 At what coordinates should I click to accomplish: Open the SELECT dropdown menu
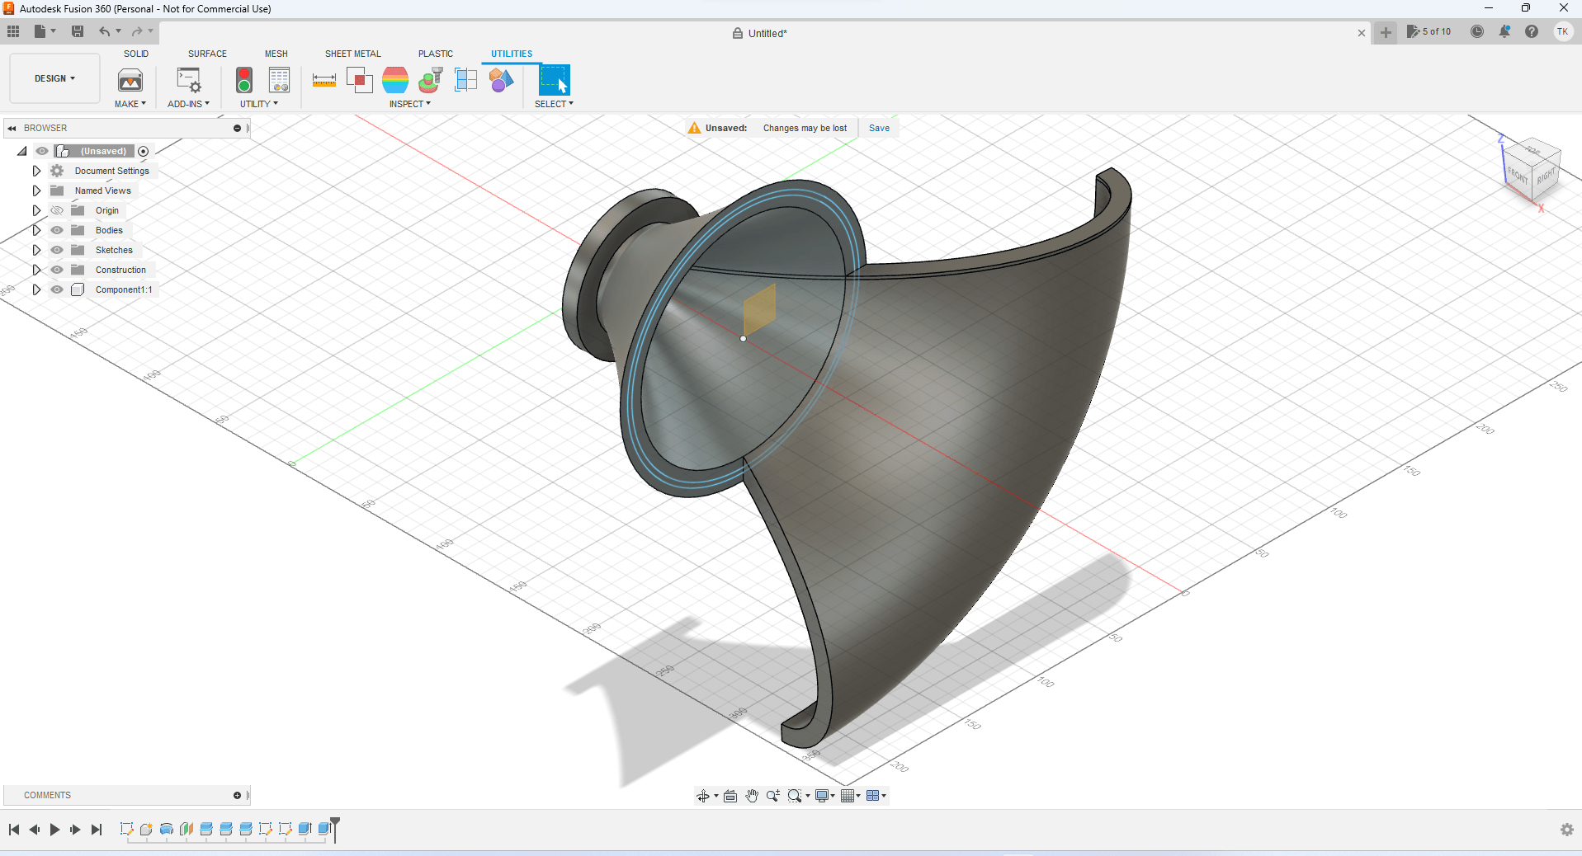point(554,104)
